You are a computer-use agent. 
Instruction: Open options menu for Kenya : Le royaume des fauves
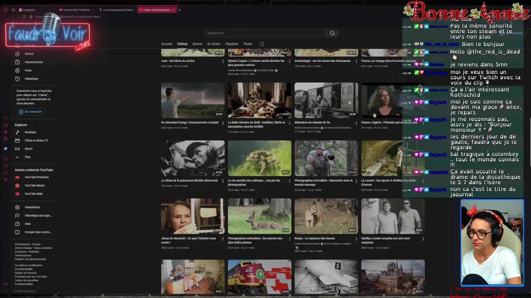(356, 238)
